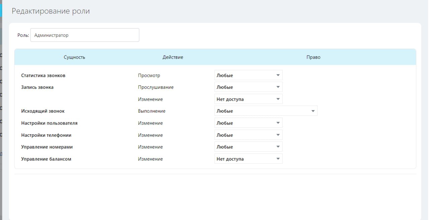Click the Действие column header

coord(173,57)
